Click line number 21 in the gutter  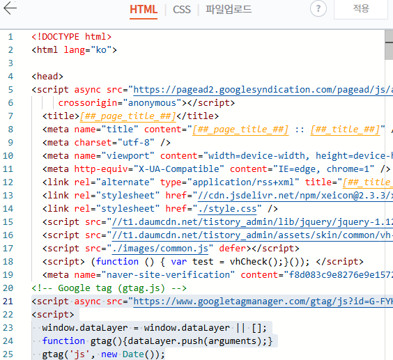click(8, 302)
